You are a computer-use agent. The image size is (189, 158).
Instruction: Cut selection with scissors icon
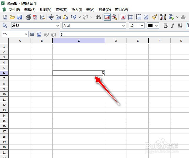click(51, 17)
